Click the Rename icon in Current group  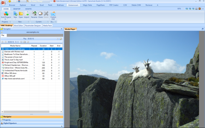[x=34, y=14]
